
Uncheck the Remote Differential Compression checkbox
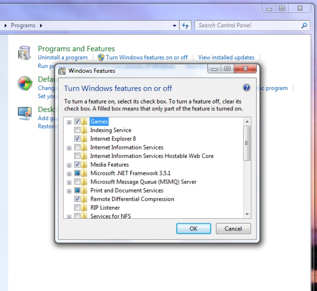click(x=77, y=199)
